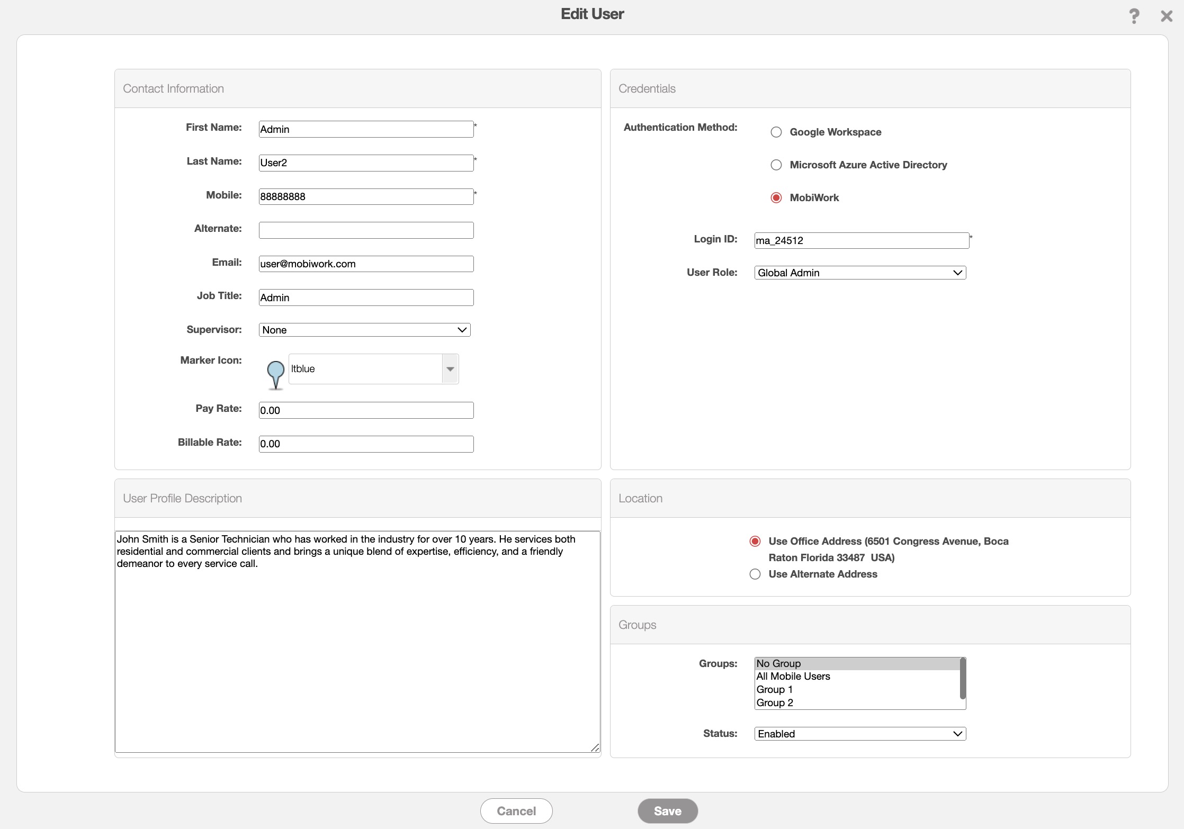Select Group 1 in Groups list
The height and width of the screenshot is (829, 1184).
775,690
